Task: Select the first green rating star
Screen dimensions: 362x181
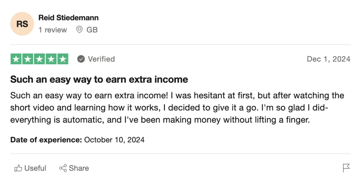Action: coord(16,59)
